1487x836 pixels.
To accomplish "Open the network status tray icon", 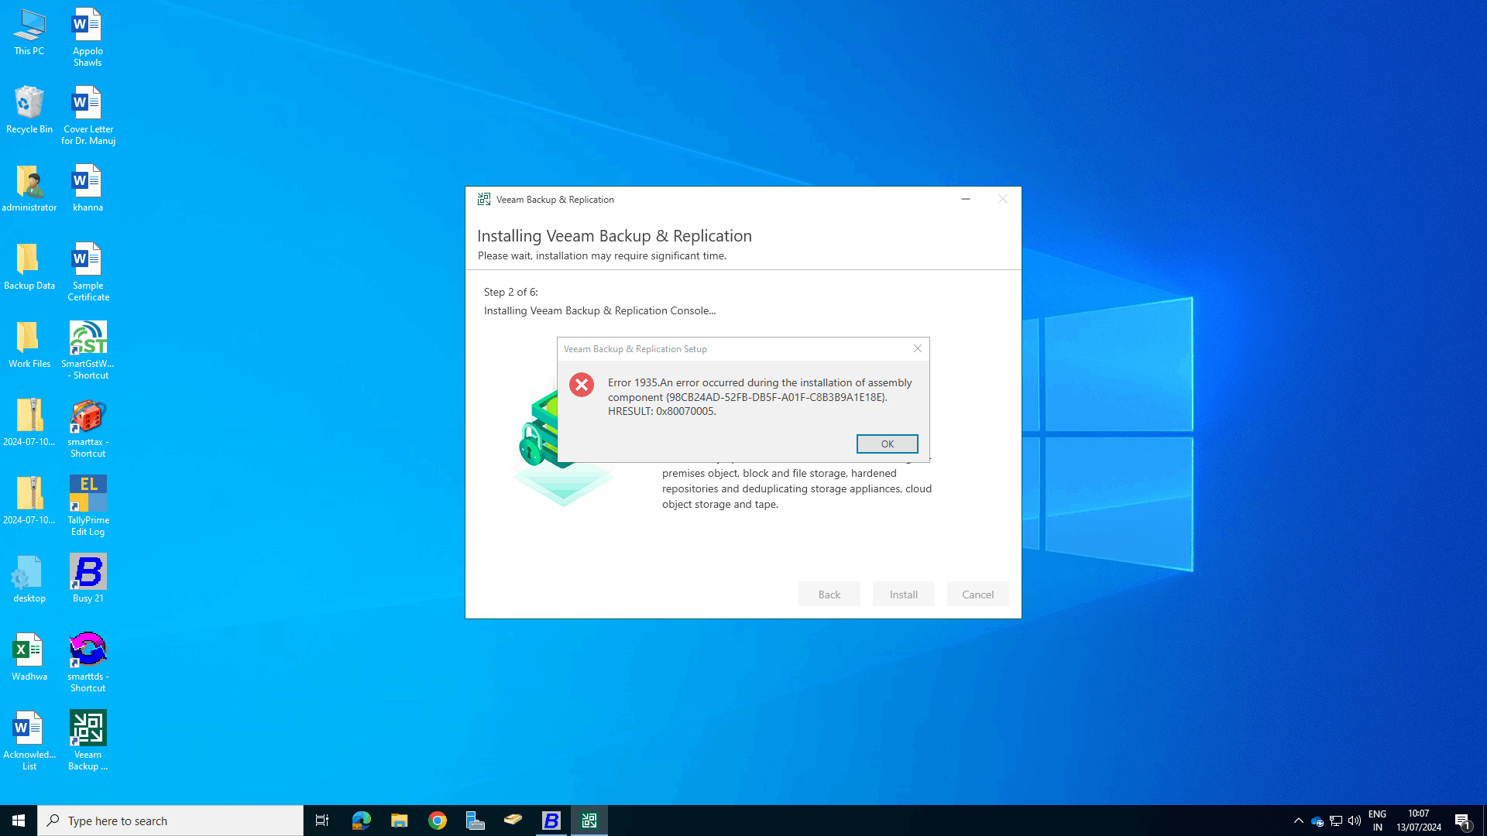I will click(1336, 821).
